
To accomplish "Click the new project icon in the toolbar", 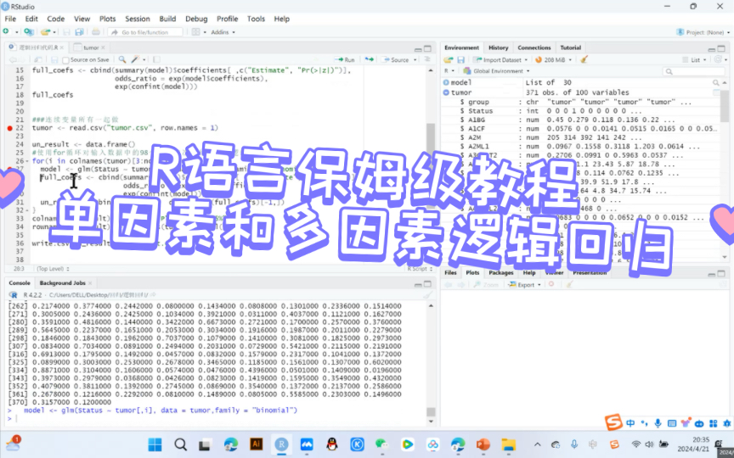I will (29, 31).
